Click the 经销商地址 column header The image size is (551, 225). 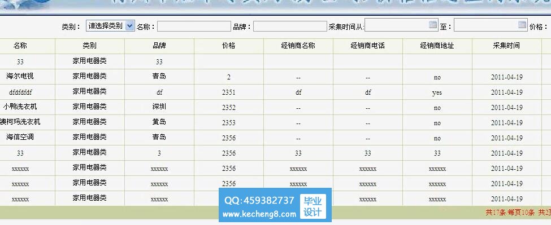[x=437, y=46]
